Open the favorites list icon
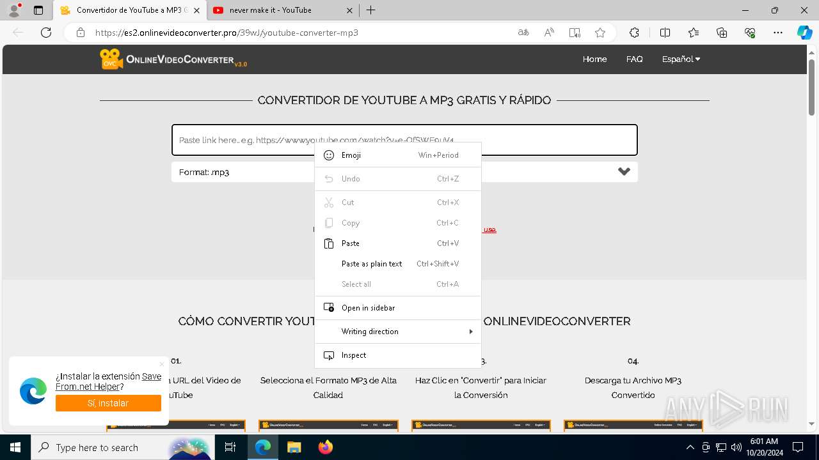Screen dimensions: 819x460 coord(694,33)
